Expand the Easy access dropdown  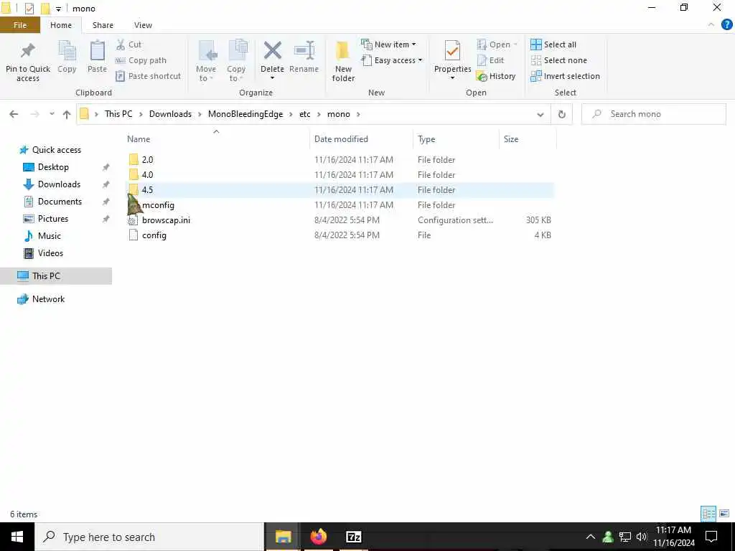click(393, 60)
